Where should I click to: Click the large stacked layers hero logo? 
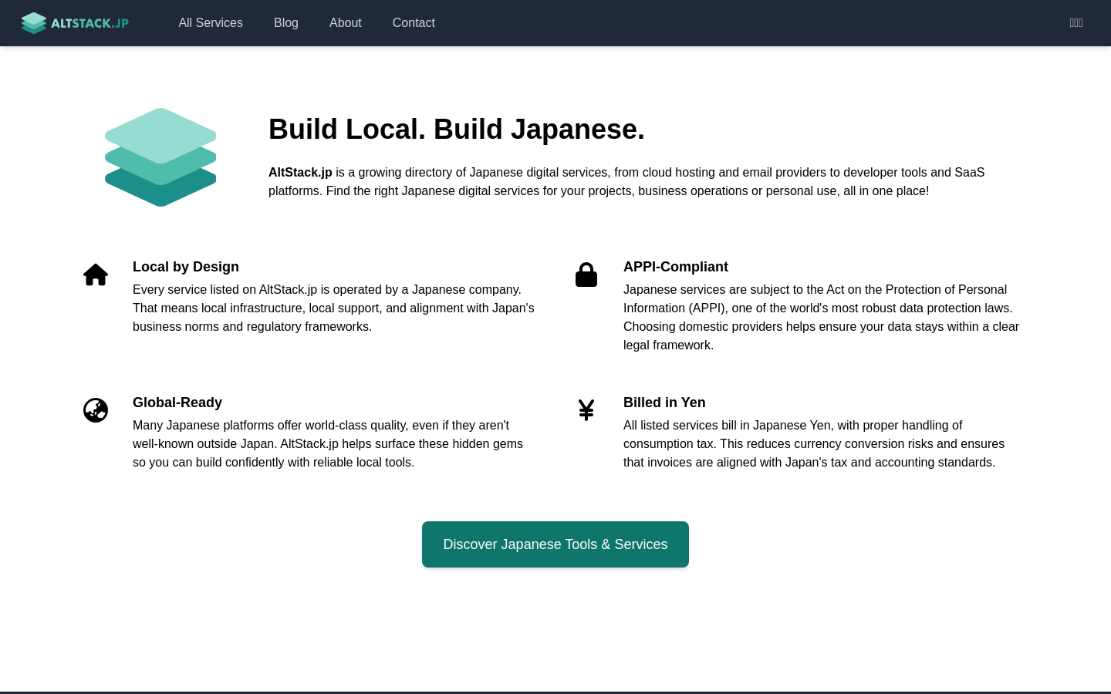pos(160,157)
